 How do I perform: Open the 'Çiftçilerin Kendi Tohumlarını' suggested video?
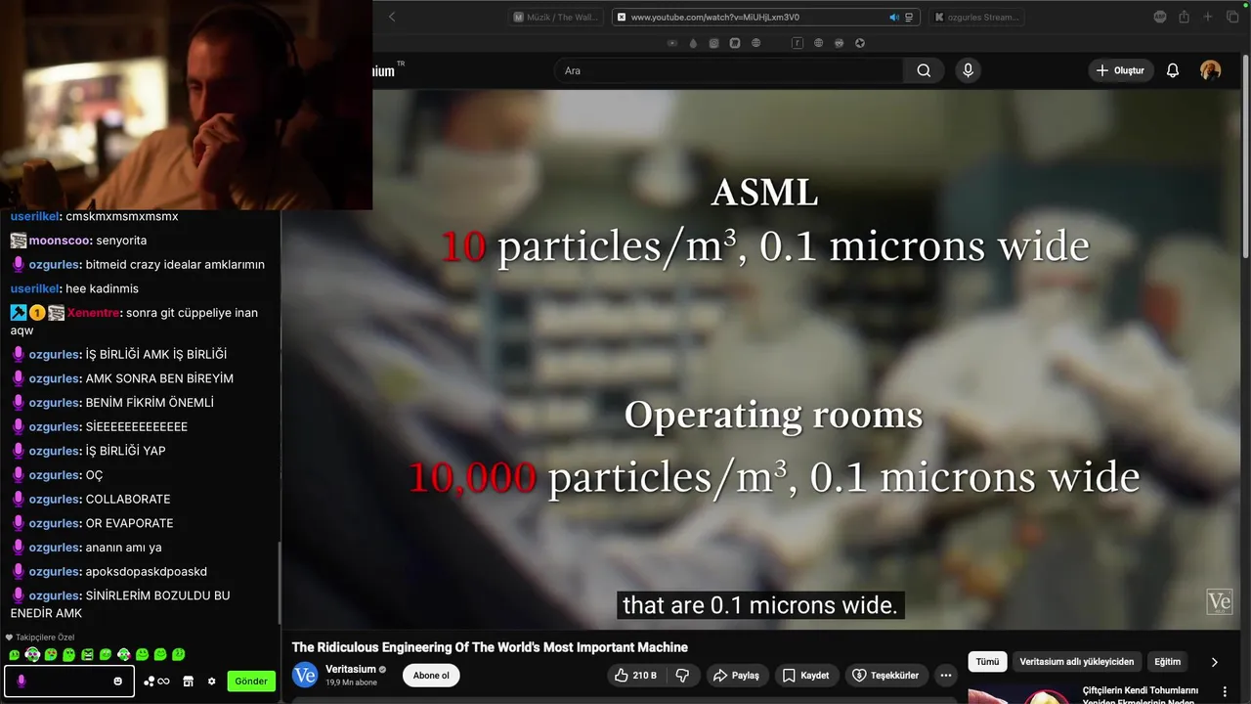pyautogui.click(x=1141, y=695)
